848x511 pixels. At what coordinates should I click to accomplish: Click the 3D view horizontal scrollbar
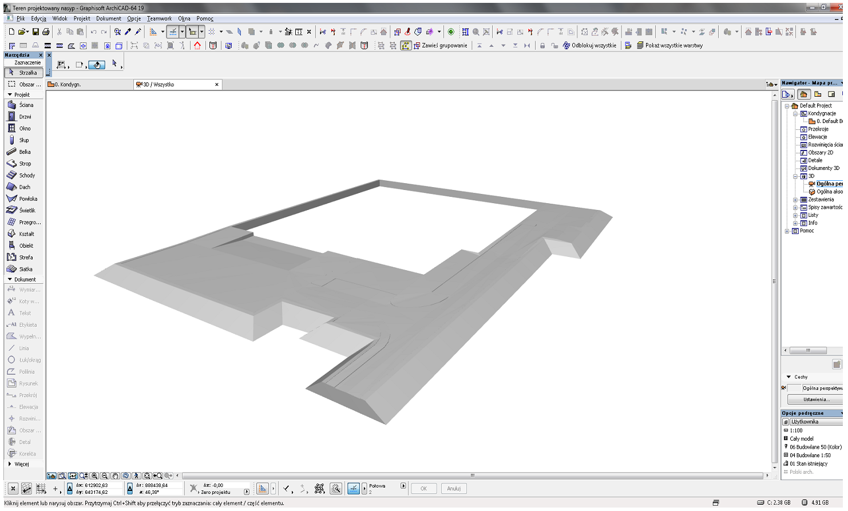tap(472, 476)
